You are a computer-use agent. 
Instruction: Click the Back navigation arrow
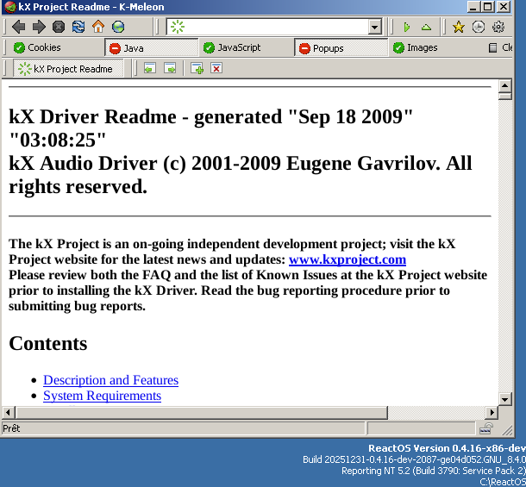pos(18,27)
